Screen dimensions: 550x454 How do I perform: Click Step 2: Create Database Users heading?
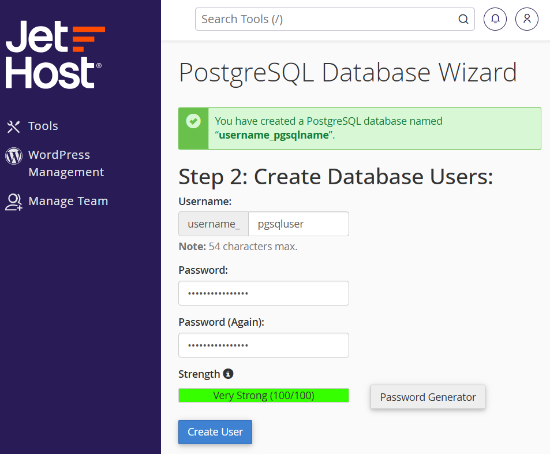pyautogui.click(x=336, y=176)
